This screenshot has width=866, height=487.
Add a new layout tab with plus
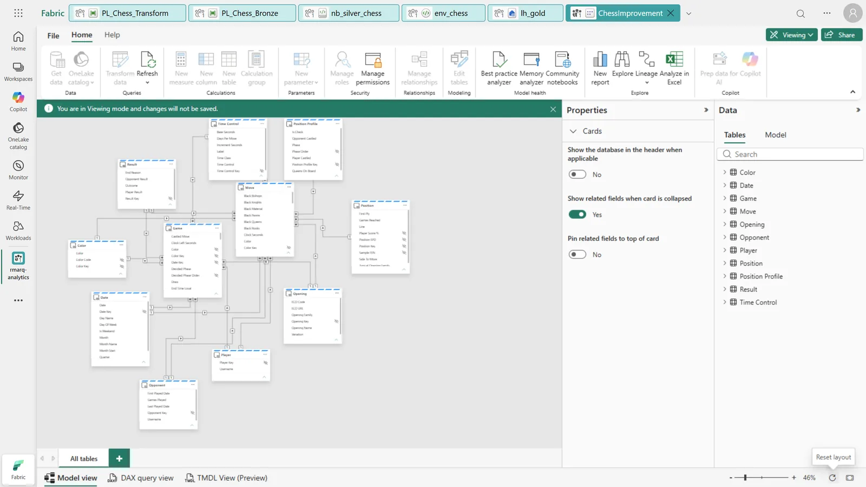click(119, 458)
